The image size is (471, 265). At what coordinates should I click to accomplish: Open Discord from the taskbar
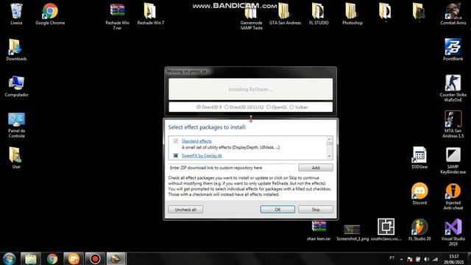click(74, 258)
